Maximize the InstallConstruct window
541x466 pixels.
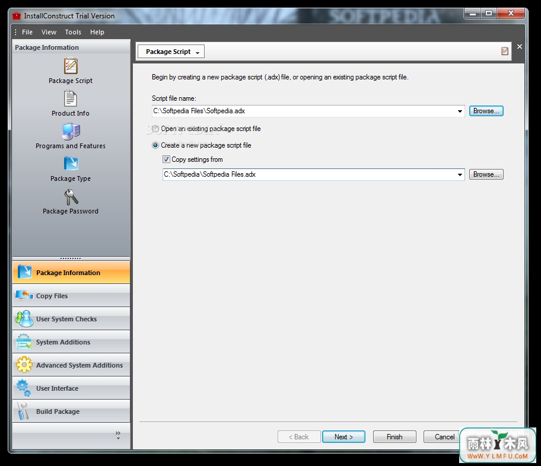click(489, 14)
